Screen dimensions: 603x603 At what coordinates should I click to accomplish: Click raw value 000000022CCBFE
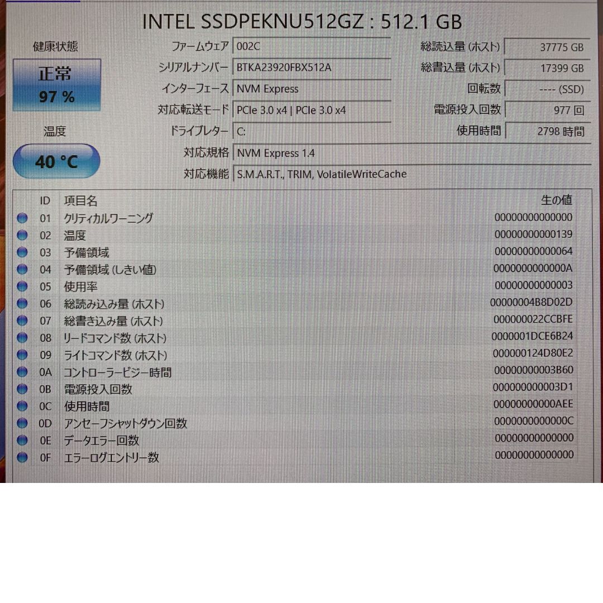(533, 319)
